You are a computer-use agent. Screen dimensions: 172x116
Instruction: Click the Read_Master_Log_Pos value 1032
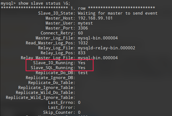(x=83, y=43)
